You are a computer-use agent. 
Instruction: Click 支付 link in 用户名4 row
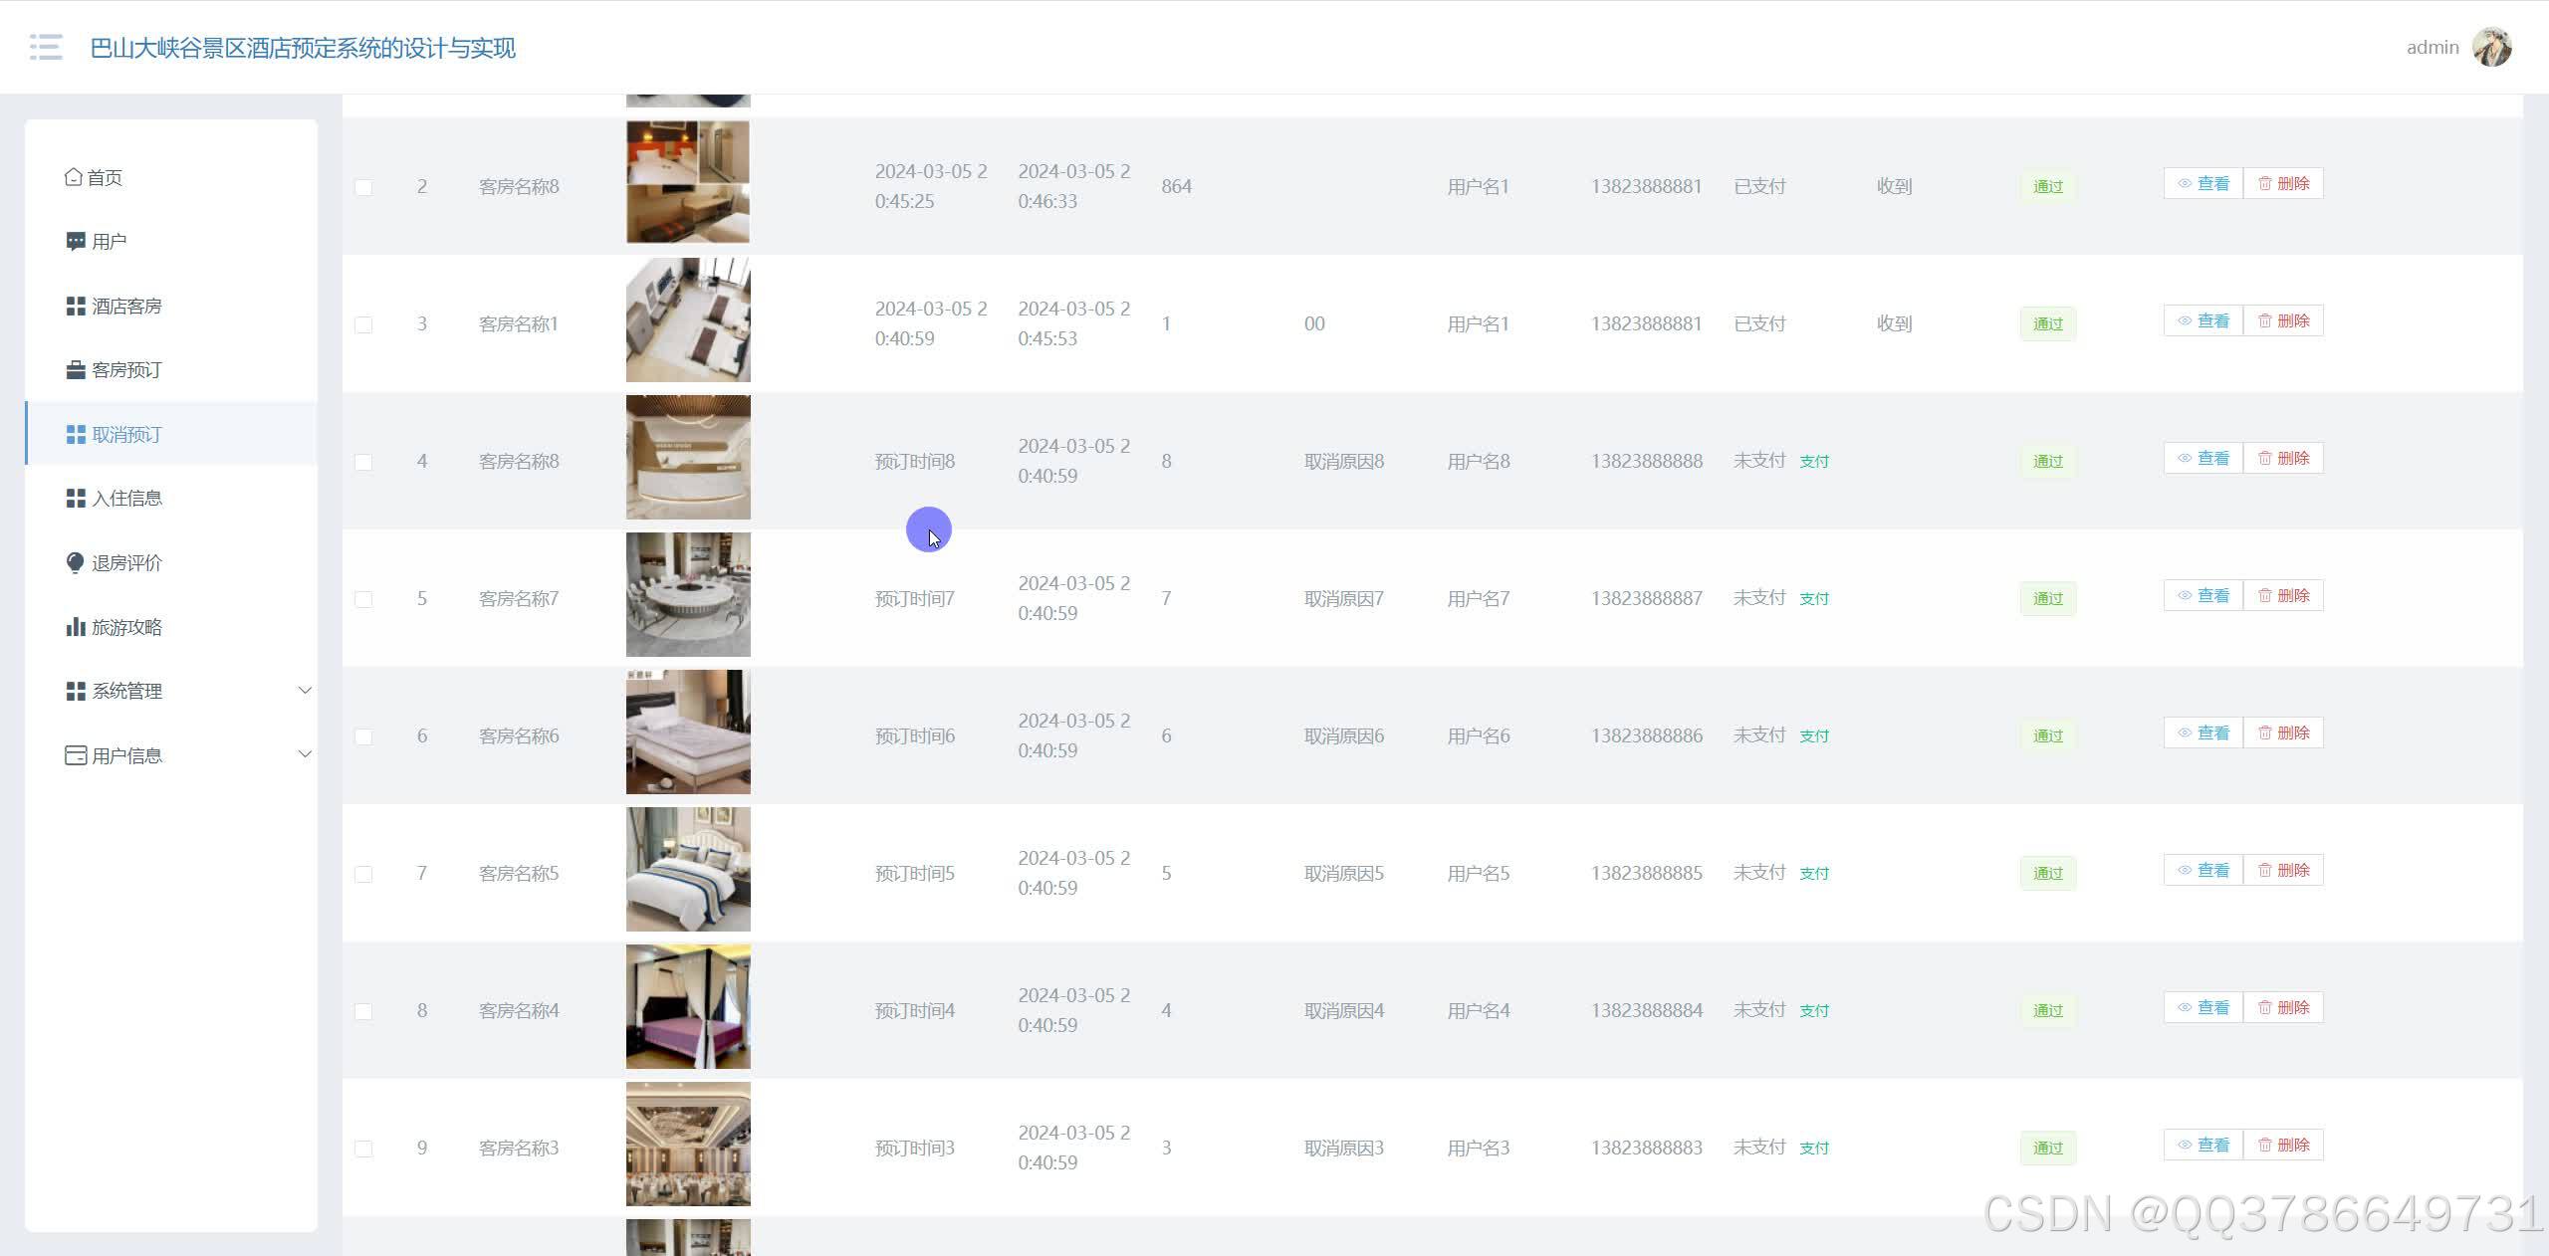1814,1011
